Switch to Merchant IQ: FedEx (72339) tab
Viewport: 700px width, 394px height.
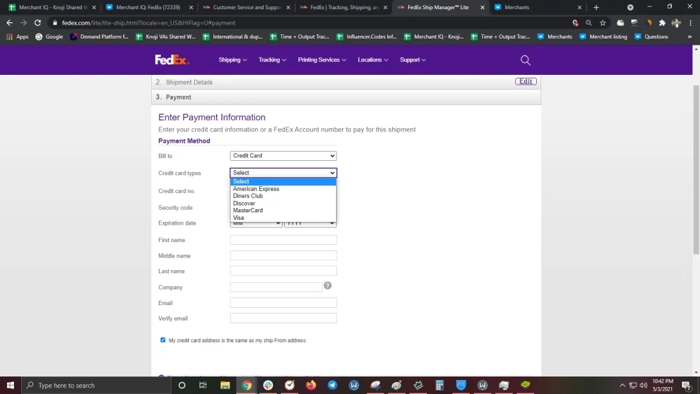coord(149,7)
